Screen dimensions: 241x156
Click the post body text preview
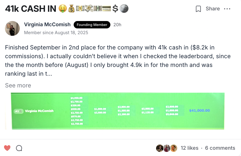pyautogui.click(x=118, y=61)
